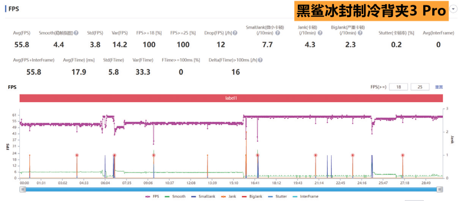
Task: Toggle InterFrame series in chart legend
Action: pyautogui.click(x=305, y=196)
